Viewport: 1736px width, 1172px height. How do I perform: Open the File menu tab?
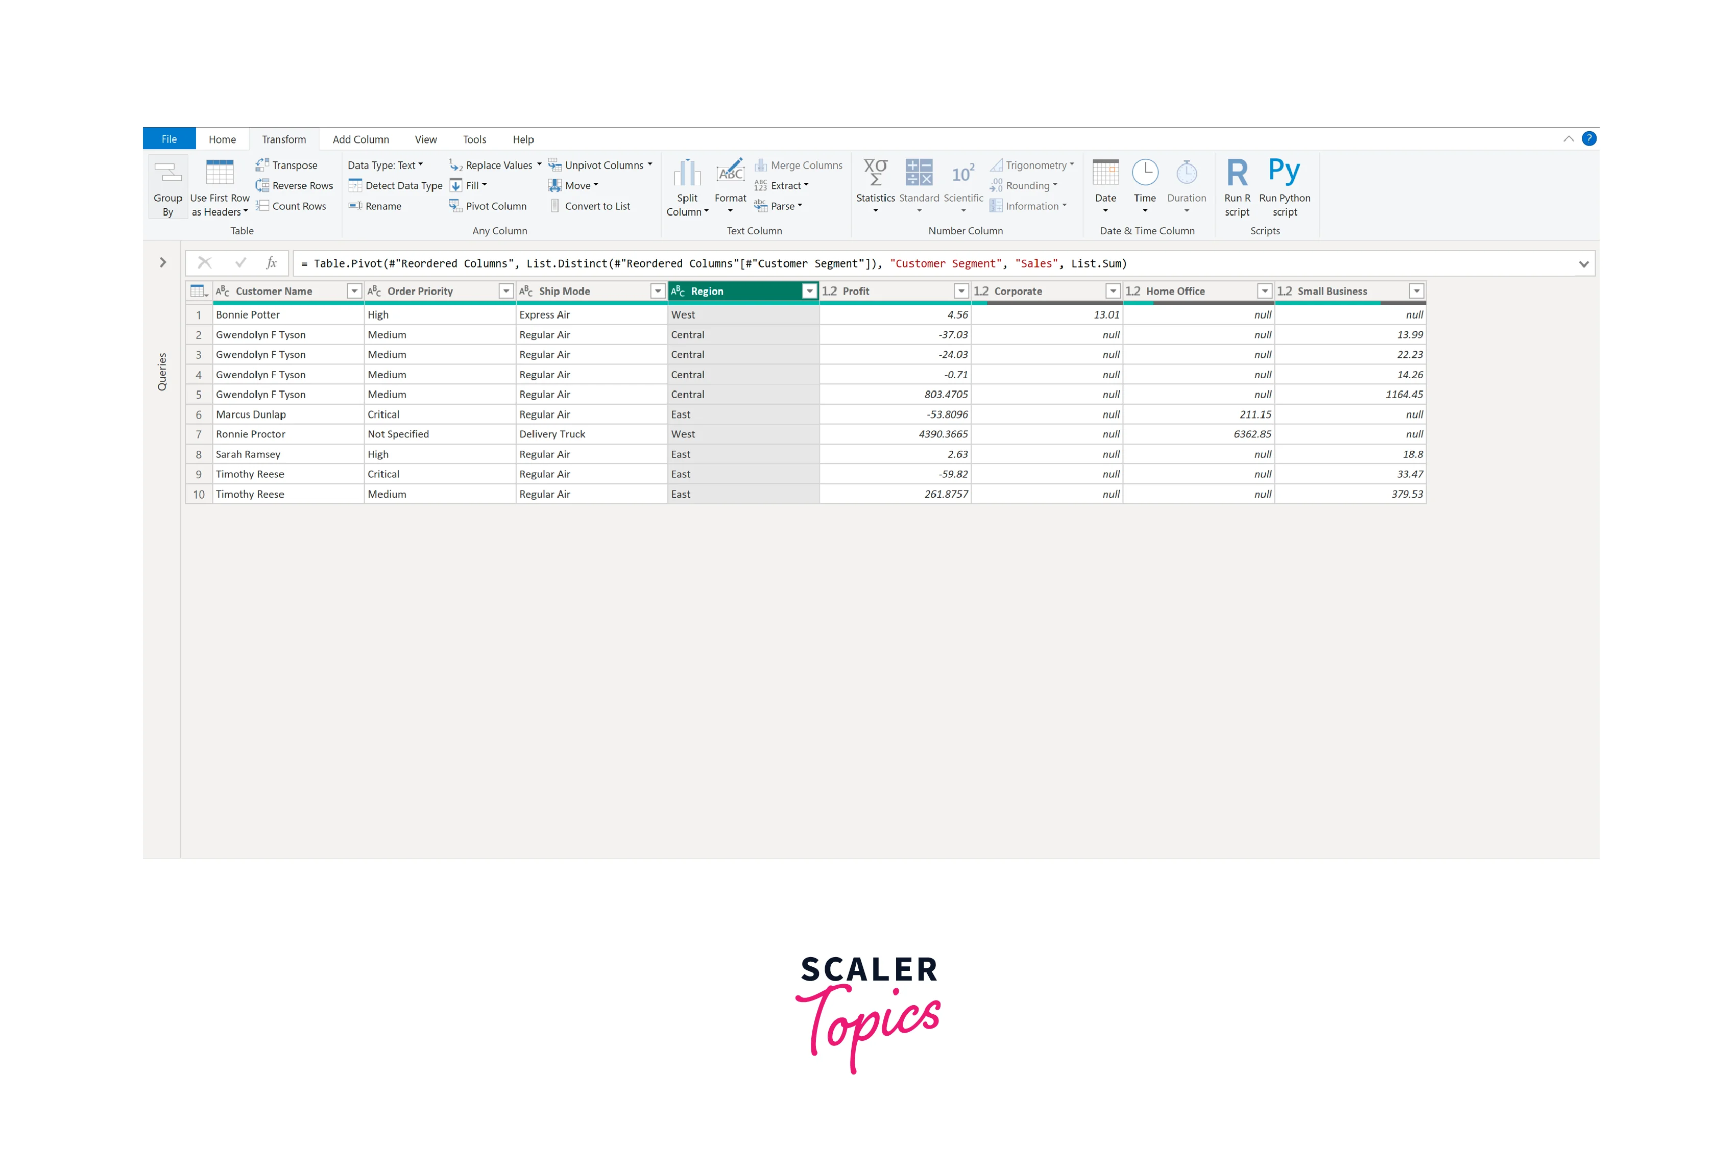point(169,140)
